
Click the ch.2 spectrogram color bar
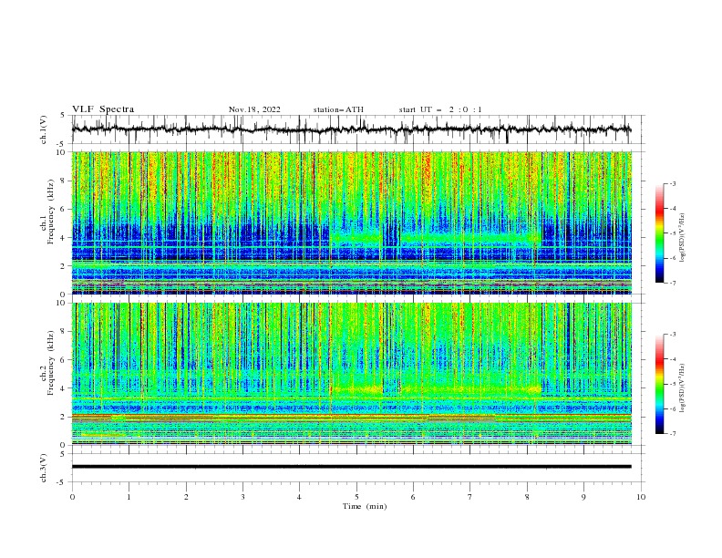point(659,384)
